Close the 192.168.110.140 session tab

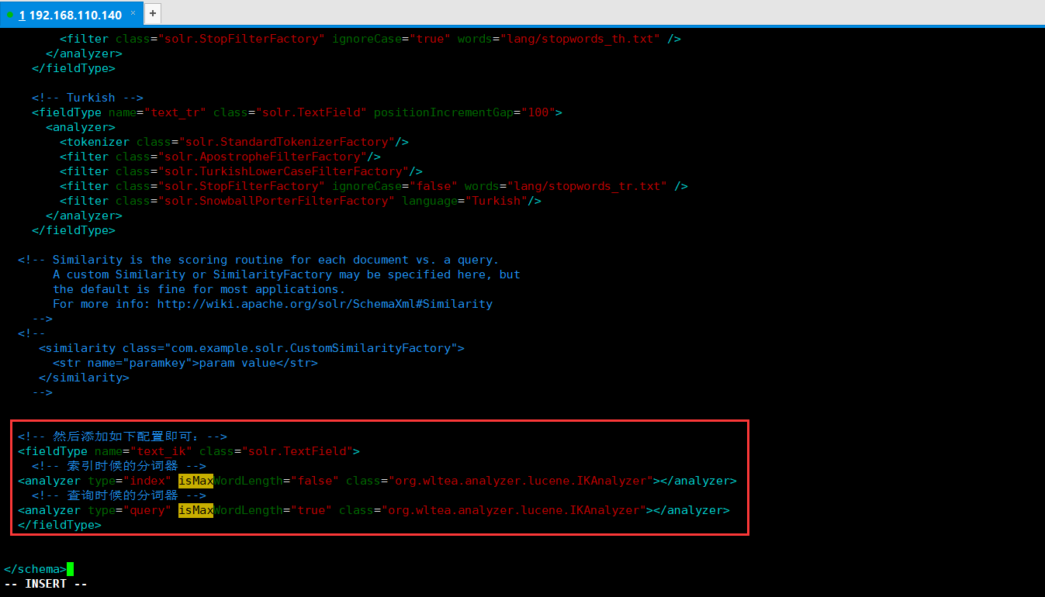(x=133, y=13)
